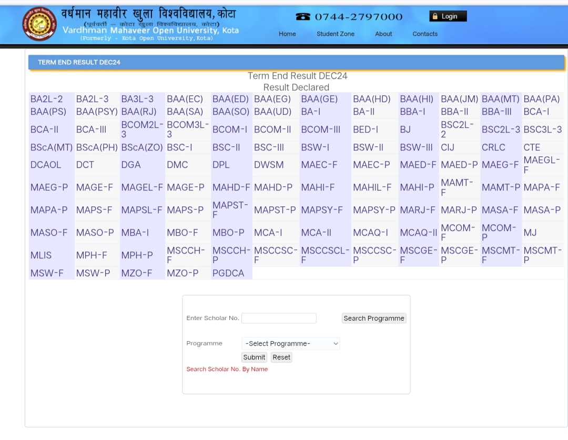Viewport: 568px width, 440px height.
Task: Click the Login button with lock icon
Action: point(448,16)
